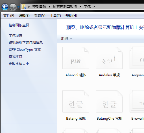Image resolution: width=144 pixels, height=133 pixels.
Task: Open 查找字符 sidebar link
Action: 16,57
